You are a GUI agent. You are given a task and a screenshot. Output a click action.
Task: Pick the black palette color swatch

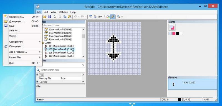pos(178,33)
